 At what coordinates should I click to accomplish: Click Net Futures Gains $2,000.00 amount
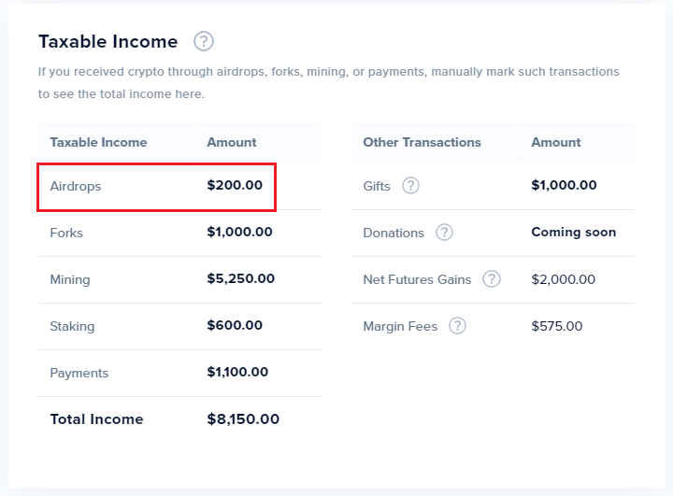563,279
